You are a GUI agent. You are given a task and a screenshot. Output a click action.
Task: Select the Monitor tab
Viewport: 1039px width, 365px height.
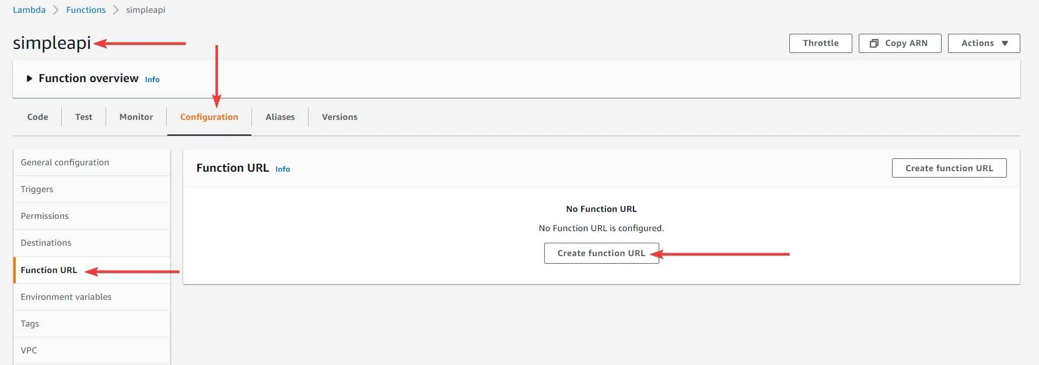pos(135,116)
